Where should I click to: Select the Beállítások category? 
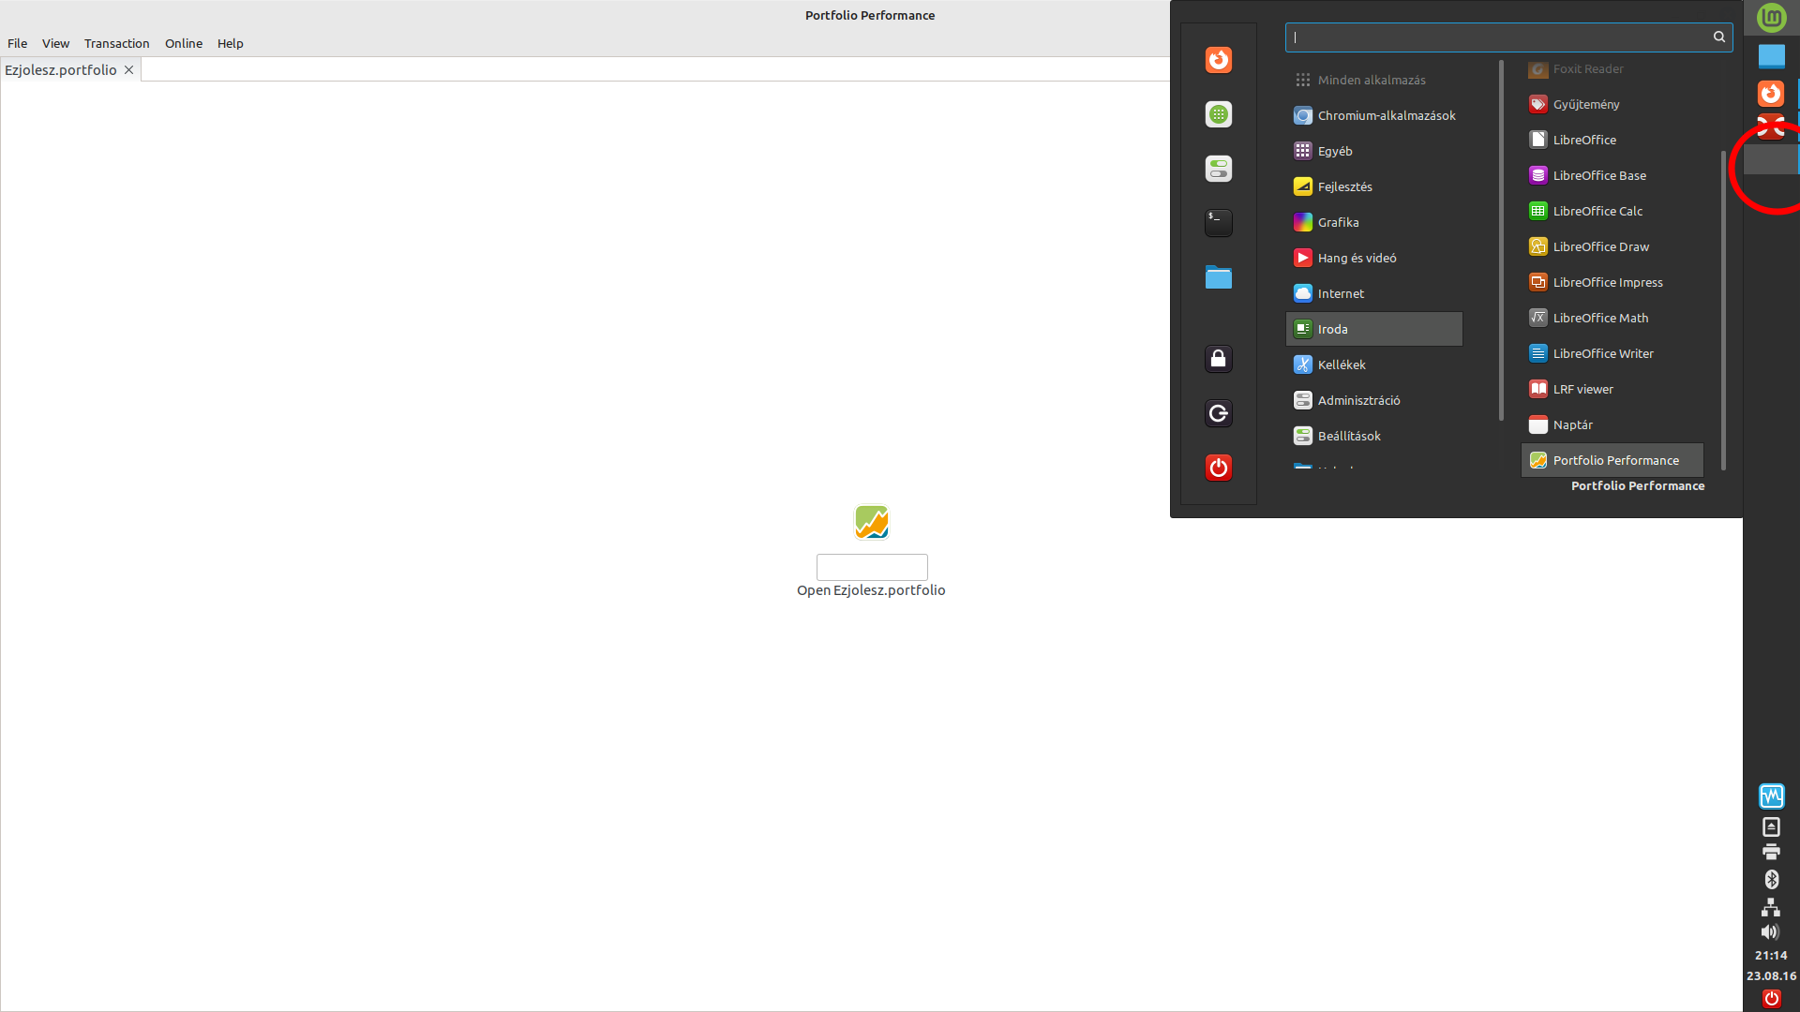[1373, 436]
